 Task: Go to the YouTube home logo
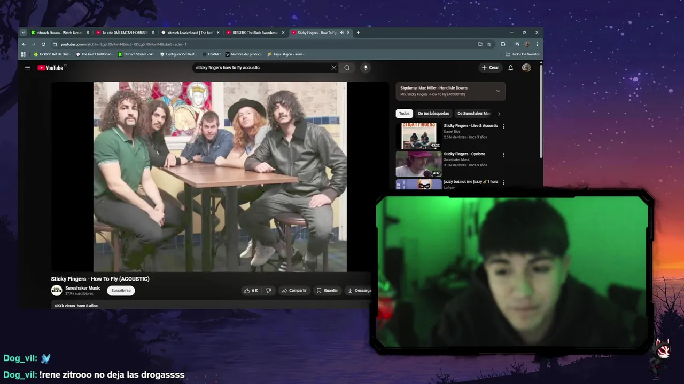(51, 68)
